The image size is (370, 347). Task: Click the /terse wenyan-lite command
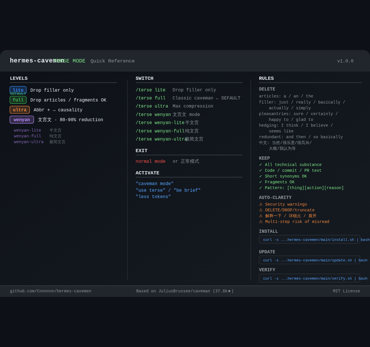[x=160, y=123]
